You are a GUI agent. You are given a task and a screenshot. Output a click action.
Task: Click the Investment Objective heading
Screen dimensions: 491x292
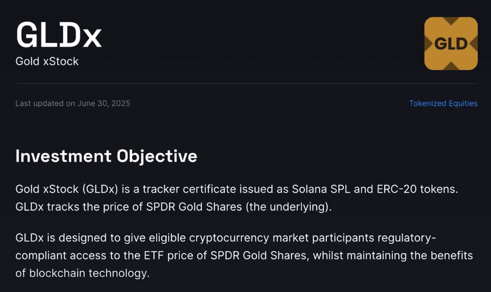click(106, 156)
